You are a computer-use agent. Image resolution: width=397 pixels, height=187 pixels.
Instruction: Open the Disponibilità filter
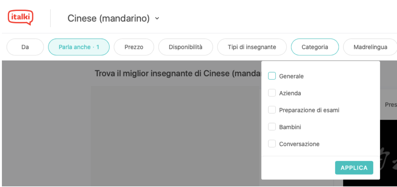click(186, 47)
